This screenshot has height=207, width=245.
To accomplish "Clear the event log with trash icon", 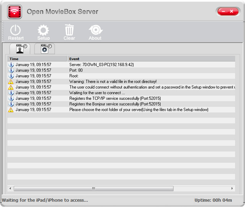I will point(69,32).
